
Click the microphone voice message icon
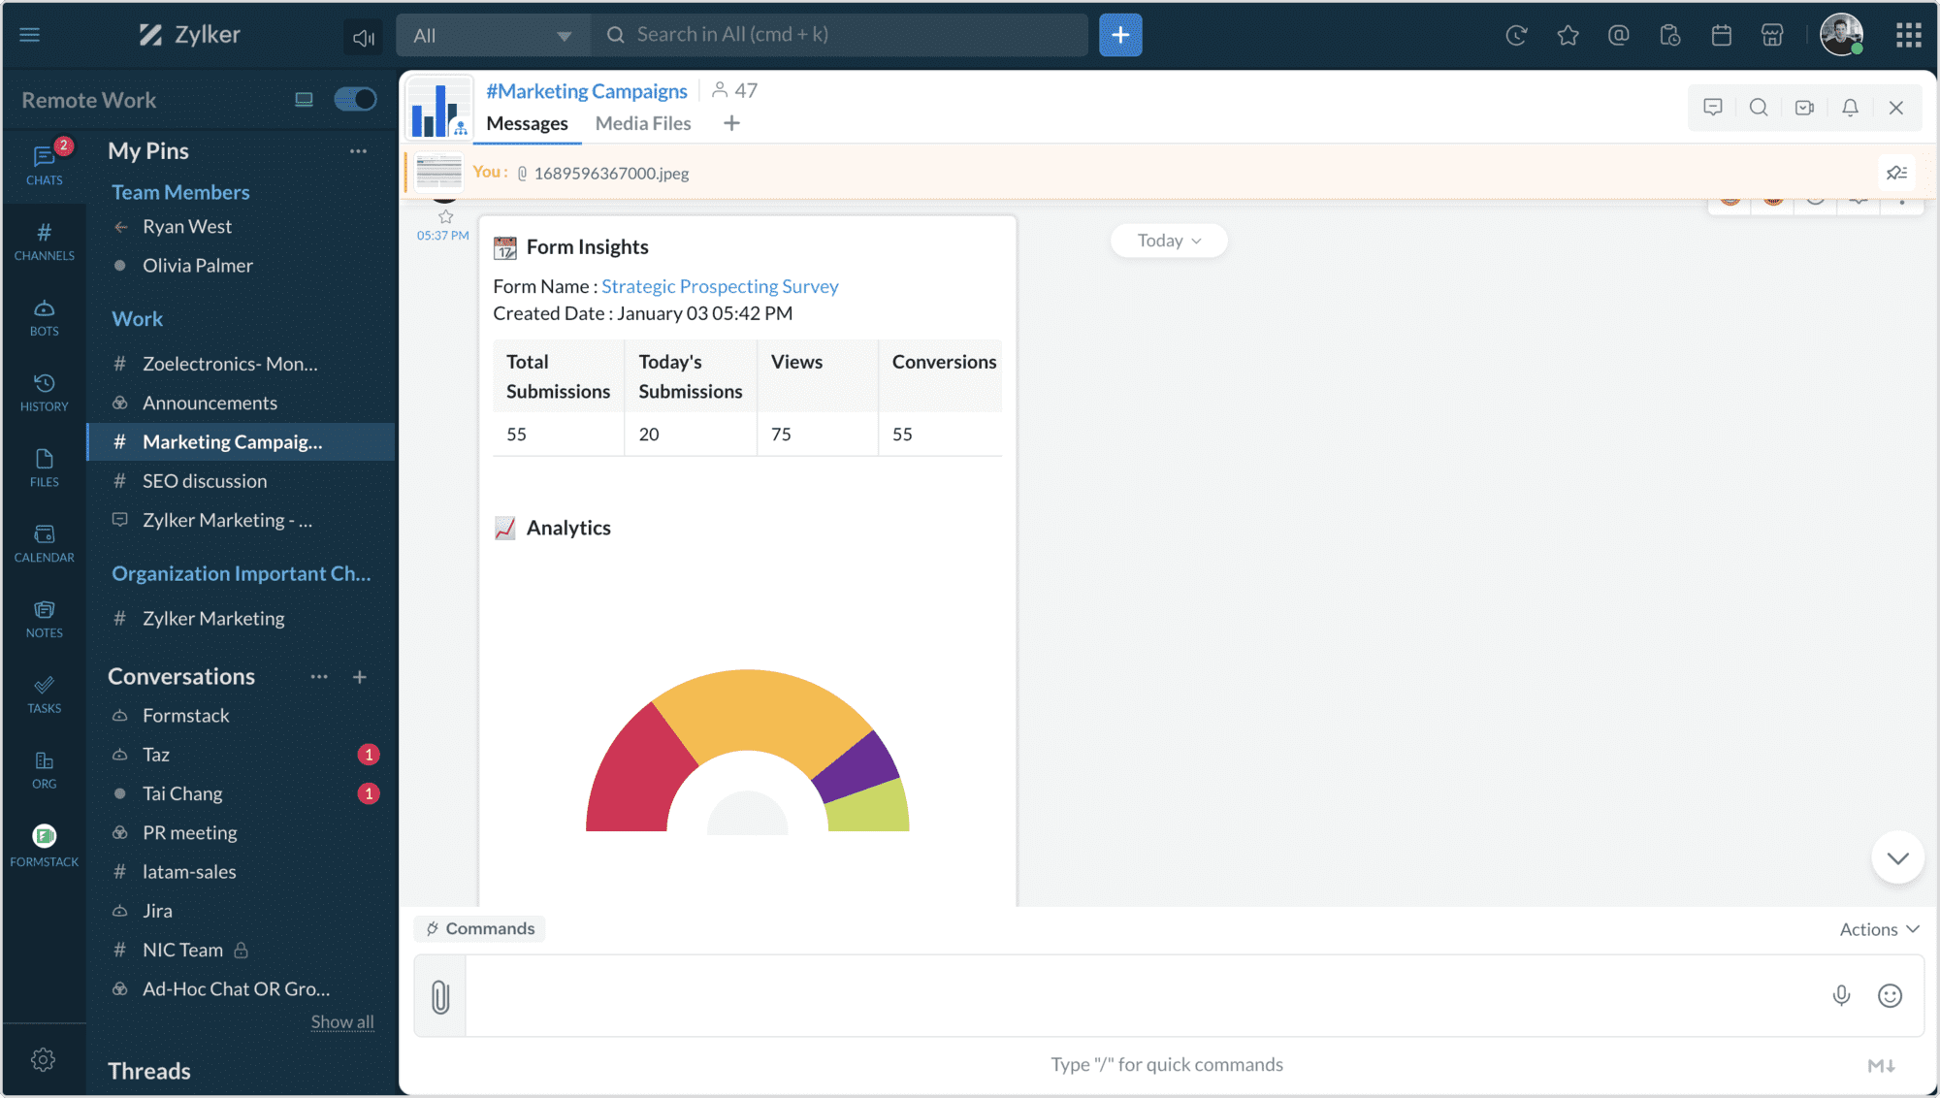(1841, 995)
